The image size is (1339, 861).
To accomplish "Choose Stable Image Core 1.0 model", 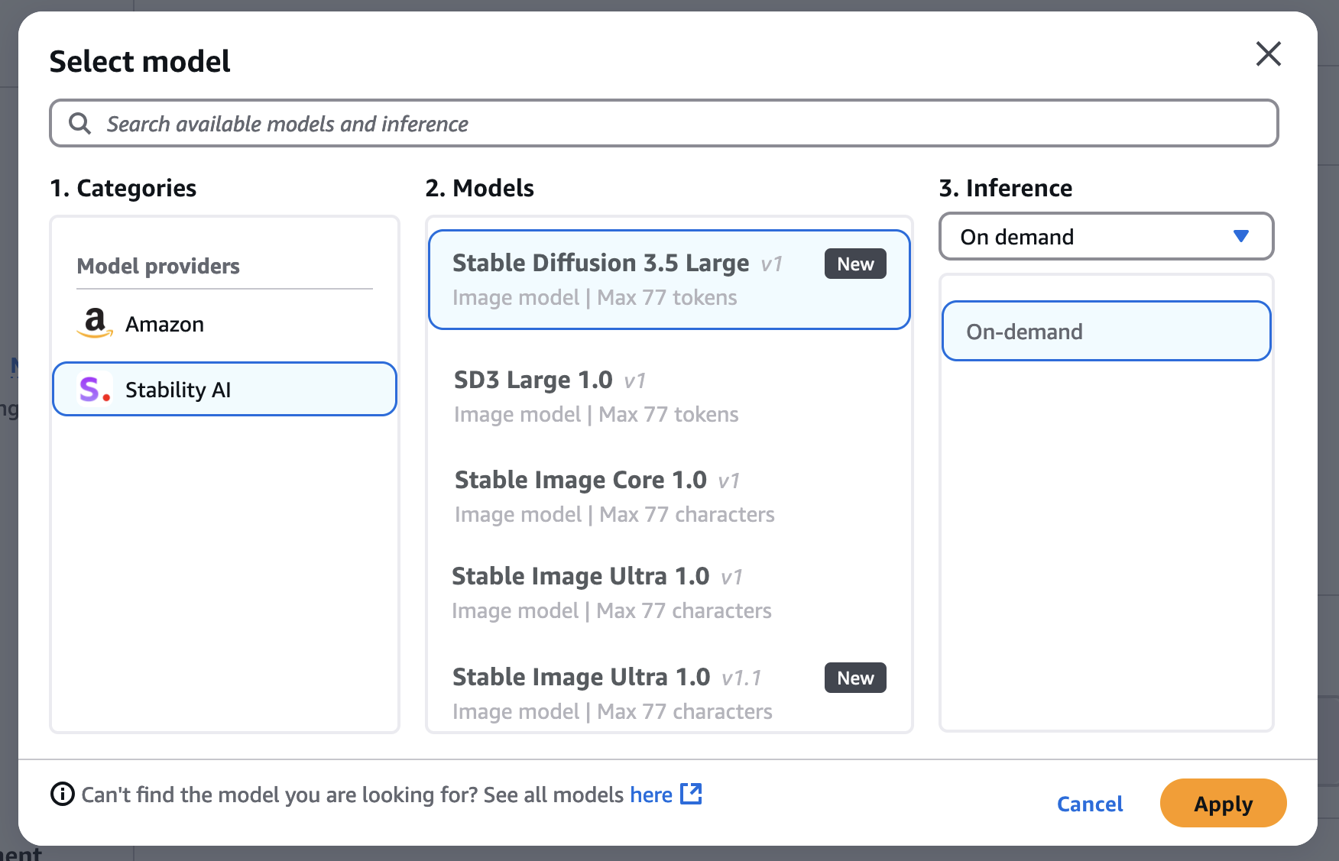I will (669, 497).
